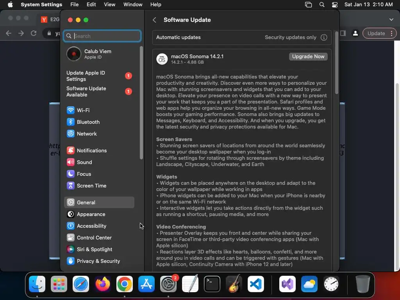The image size is (400, 300).
Task: Select General in the sidebar
Action: tap(99, 203)
